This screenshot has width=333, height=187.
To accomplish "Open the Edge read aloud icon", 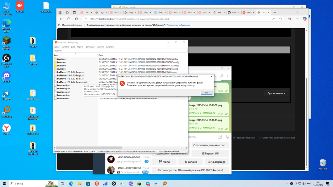I will (274, 19).
